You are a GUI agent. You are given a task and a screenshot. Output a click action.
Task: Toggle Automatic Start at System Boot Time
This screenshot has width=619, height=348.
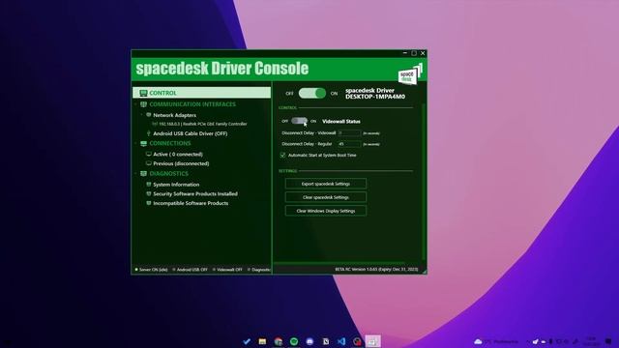tap(282, 155)
